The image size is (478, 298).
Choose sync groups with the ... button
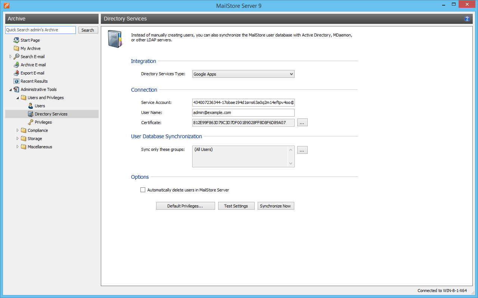tap(302, 150)
